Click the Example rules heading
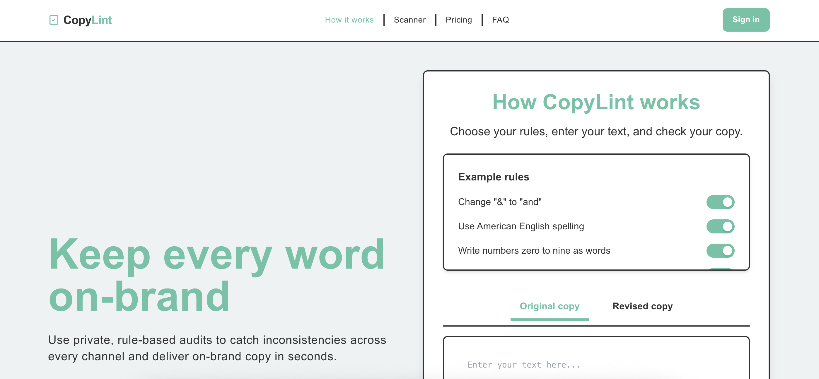This screenshot has width=819, height=379. (494, 177)
